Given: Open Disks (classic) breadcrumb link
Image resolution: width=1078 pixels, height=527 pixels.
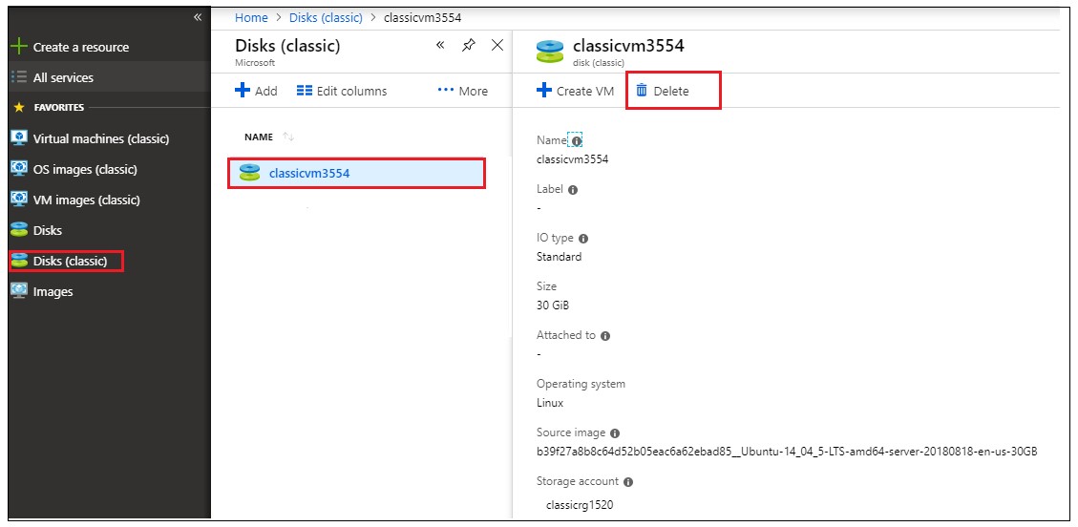Looking at the screenshot, I should coord(326,18).
